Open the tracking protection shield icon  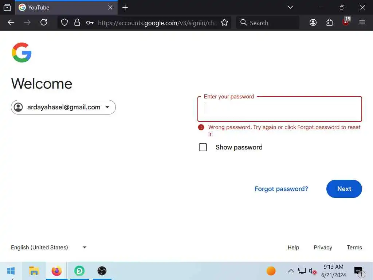[64, 23]
